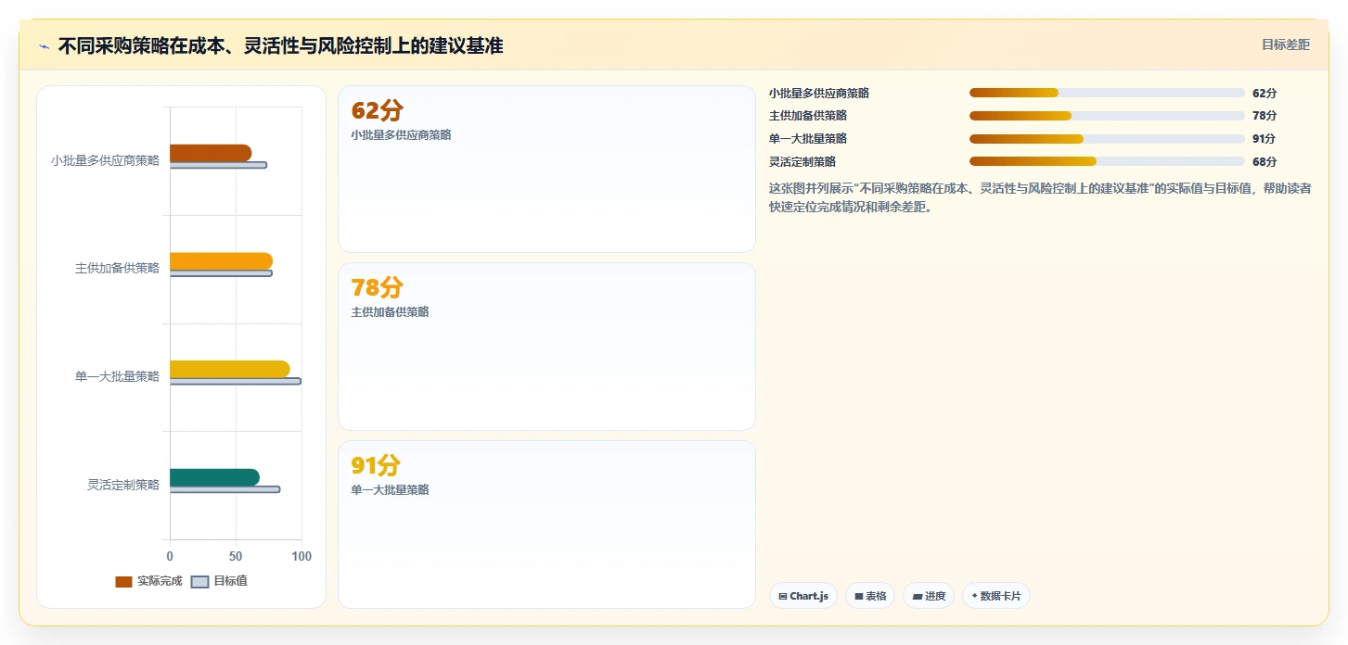Select the 62分 data card
Screen dimensions: 1348x645
click(546, 169)
